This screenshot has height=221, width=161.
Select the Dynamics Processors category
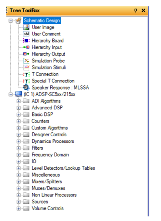tap(53, 141)
